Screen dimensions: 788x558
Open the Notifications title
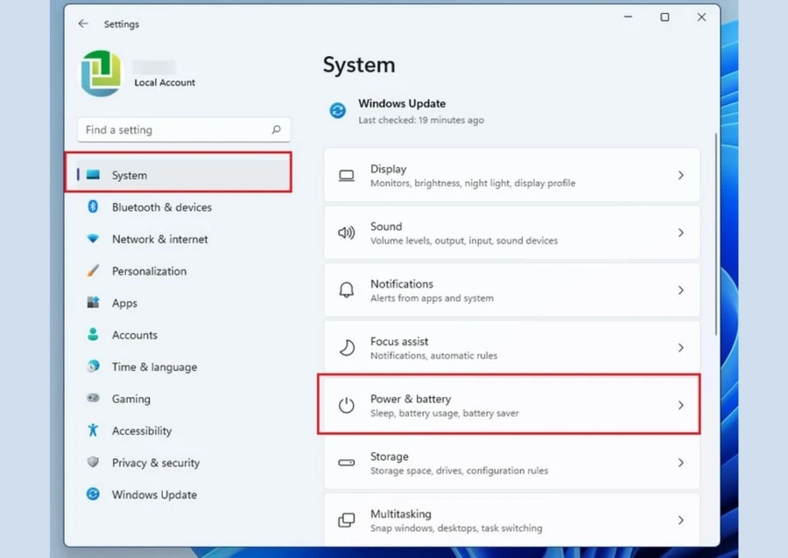point(402,284)
